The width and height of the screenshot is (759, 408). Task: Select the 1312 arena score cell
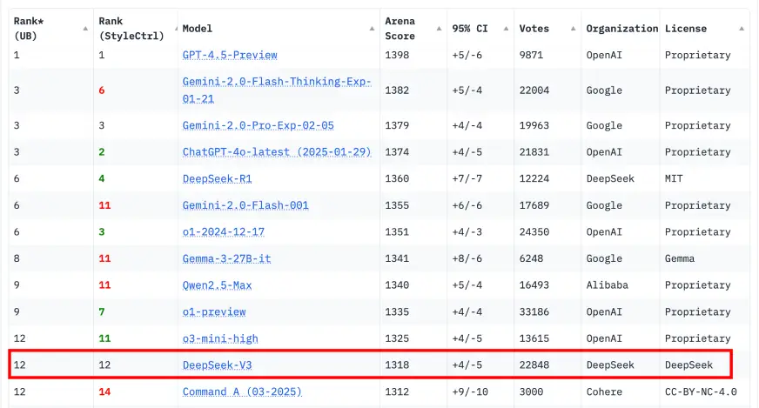[x=397, y=391]
